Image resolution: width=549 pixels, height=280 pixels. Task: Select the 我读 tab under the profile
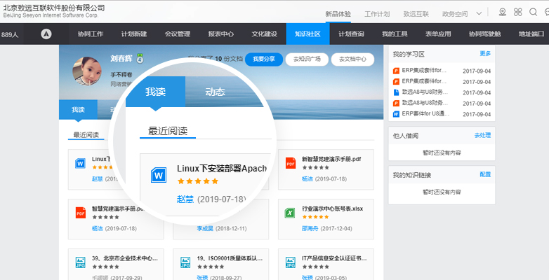77,110
